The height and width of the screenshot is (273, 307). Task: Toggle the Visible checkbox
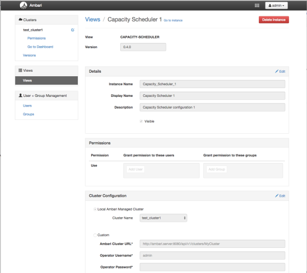[141, 121]
